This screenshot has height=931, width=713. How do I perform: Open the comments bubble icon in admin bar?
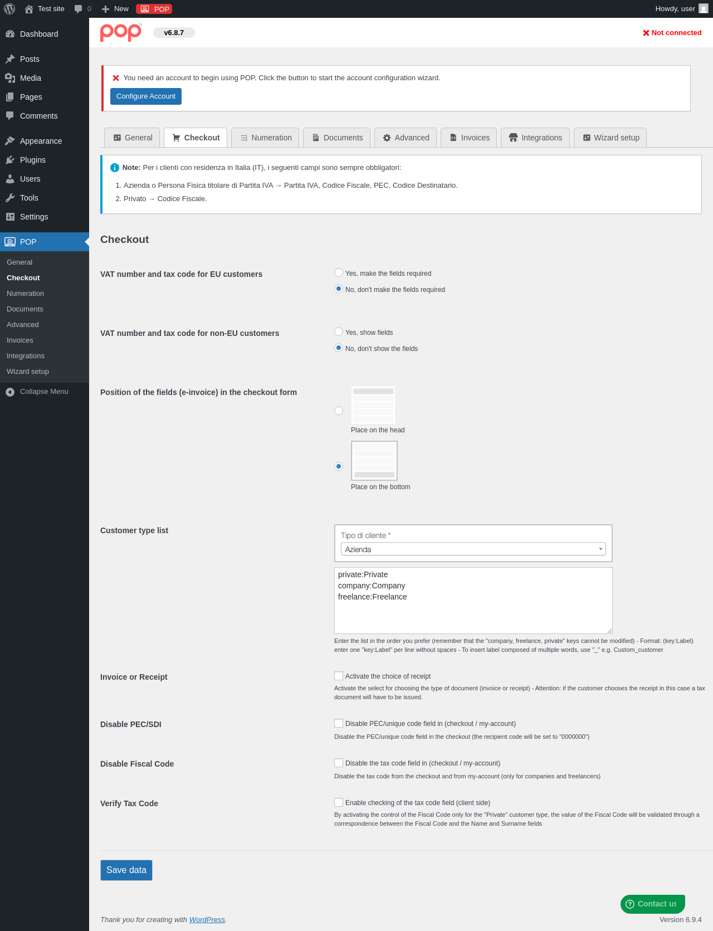[x=78, y=9]
